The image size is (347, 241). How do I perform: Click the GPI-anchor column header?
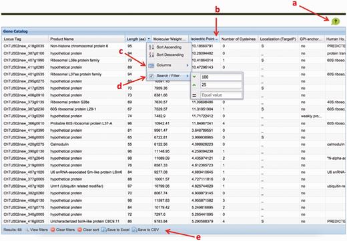(311, 39)
